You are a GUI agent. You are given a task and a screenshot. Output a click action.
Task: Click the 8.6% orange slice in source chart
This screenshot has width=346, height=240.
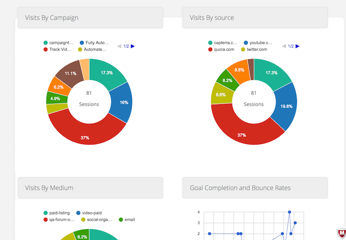click(239, 70)
